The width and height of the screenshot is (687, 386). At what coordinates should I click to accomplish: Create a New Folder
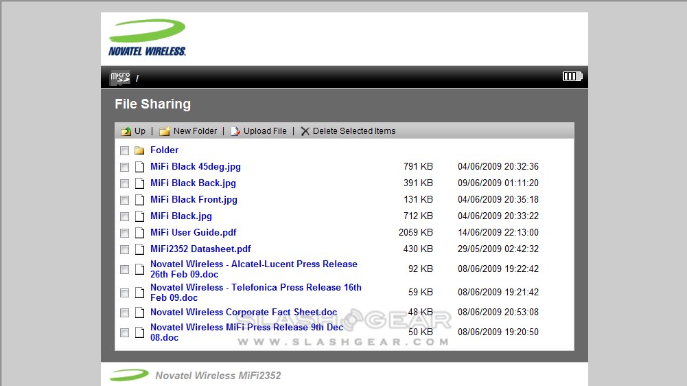195,131
